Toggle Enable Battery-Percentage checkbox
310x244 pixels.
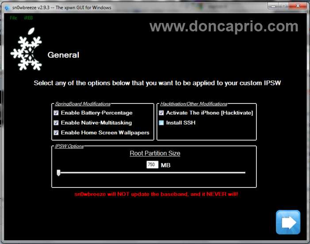[56, 113]
